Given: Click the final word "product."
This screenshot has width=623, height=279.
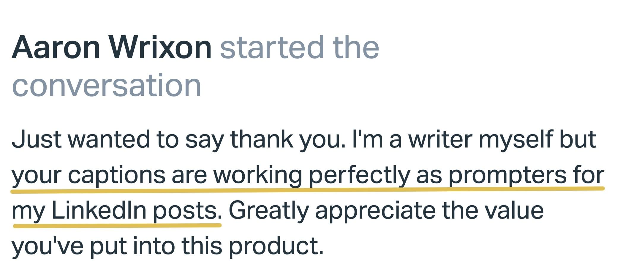Looking at the screenshot, I should click(276, 246).
